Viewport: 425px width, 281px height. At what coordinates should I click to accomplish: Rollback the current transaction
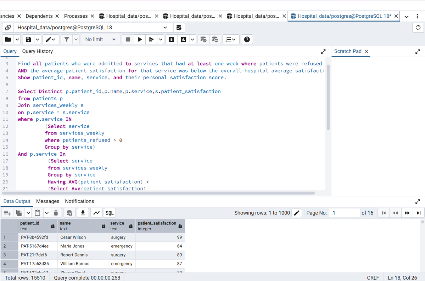coord(215,39)
